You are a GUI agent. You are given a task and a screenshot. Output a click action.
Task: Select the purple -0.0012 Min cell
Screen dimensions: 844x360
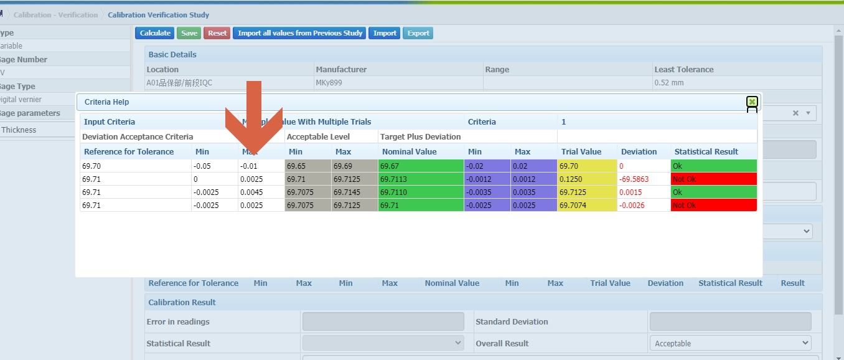pos(487,179)
